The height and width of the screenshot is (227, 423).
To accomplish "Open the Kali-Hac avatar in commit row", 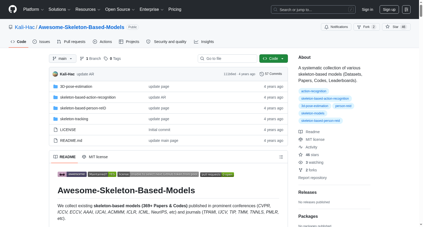I will click(x=55, y=74).
